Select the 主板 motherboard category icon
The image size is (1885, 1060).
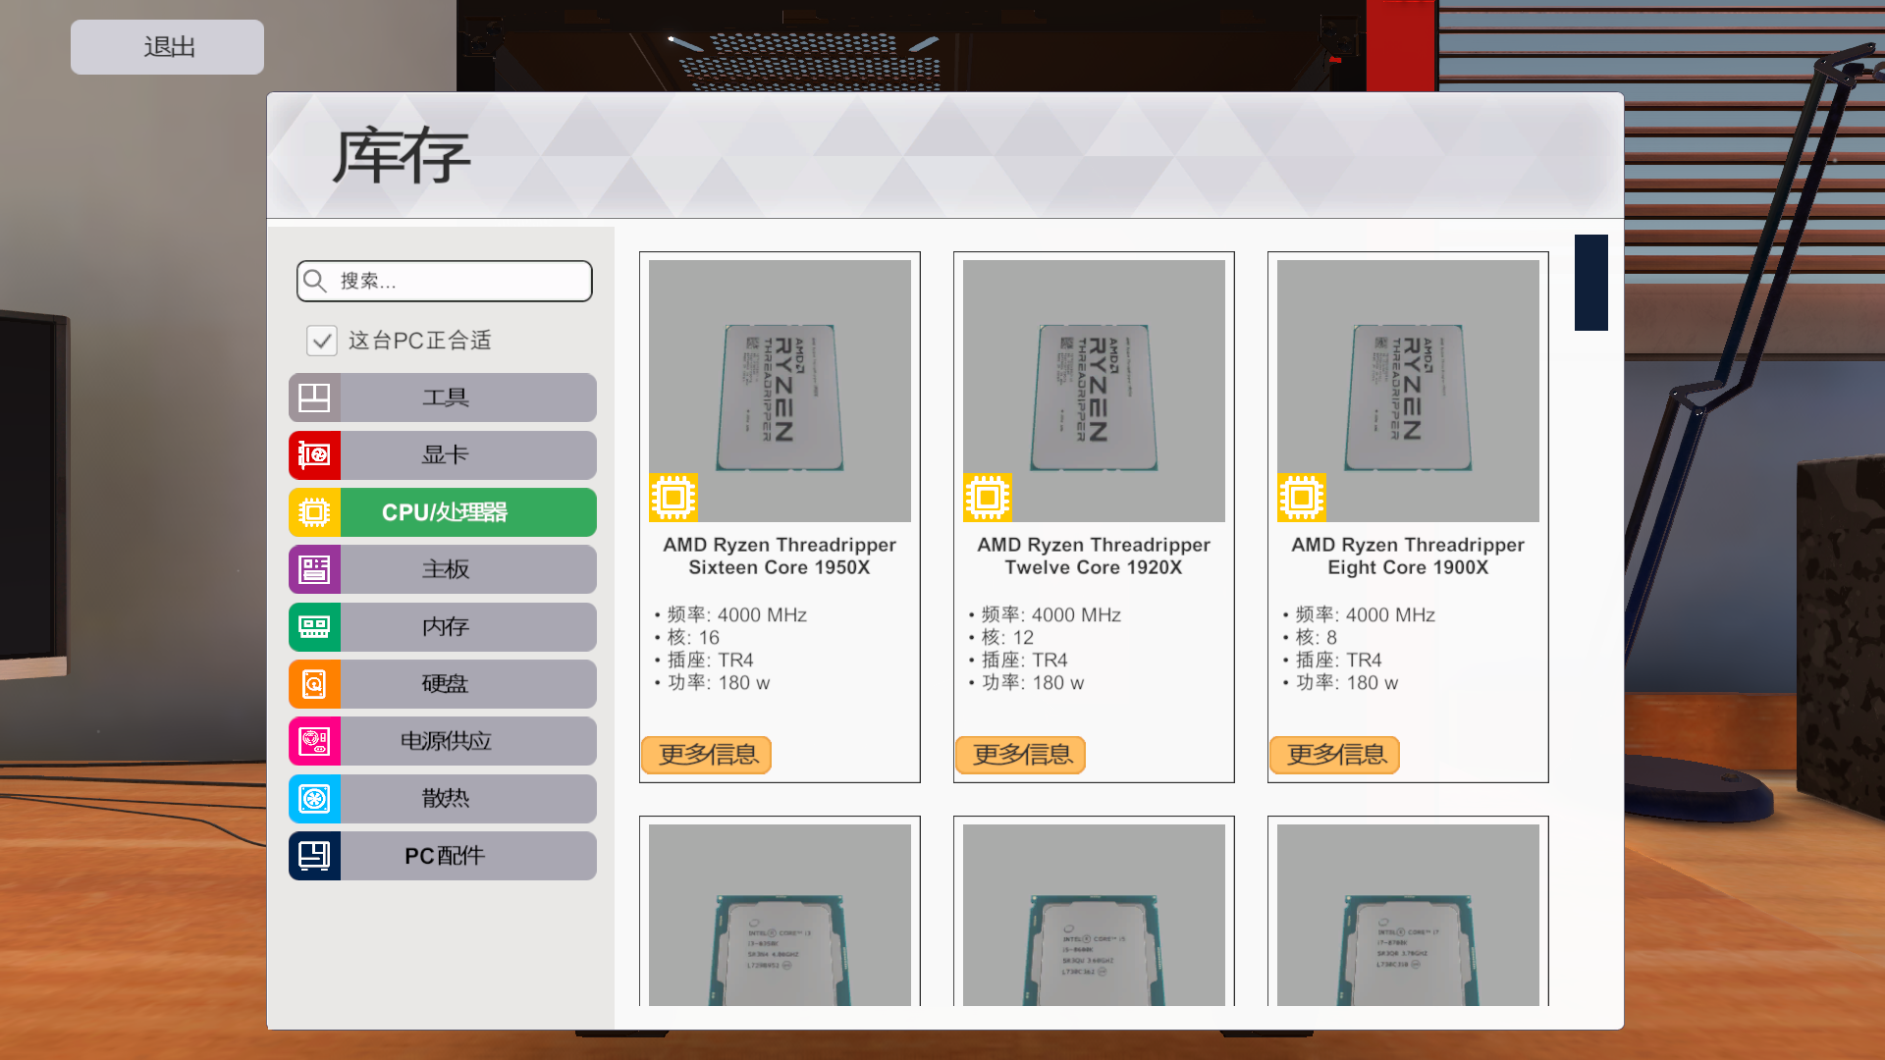click(x=313, y=569)
